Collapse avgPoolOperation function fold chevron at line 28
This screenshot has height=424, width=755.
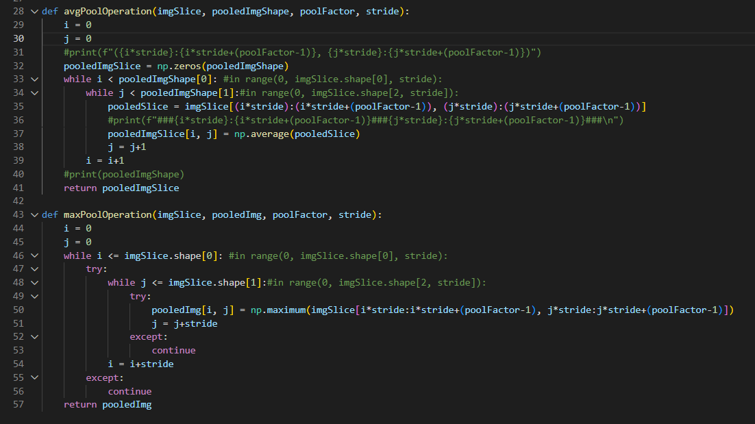[x=35, y=11]
